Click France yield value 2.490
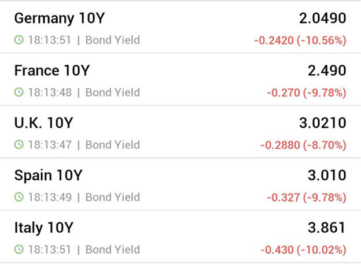 click(327, 71)
